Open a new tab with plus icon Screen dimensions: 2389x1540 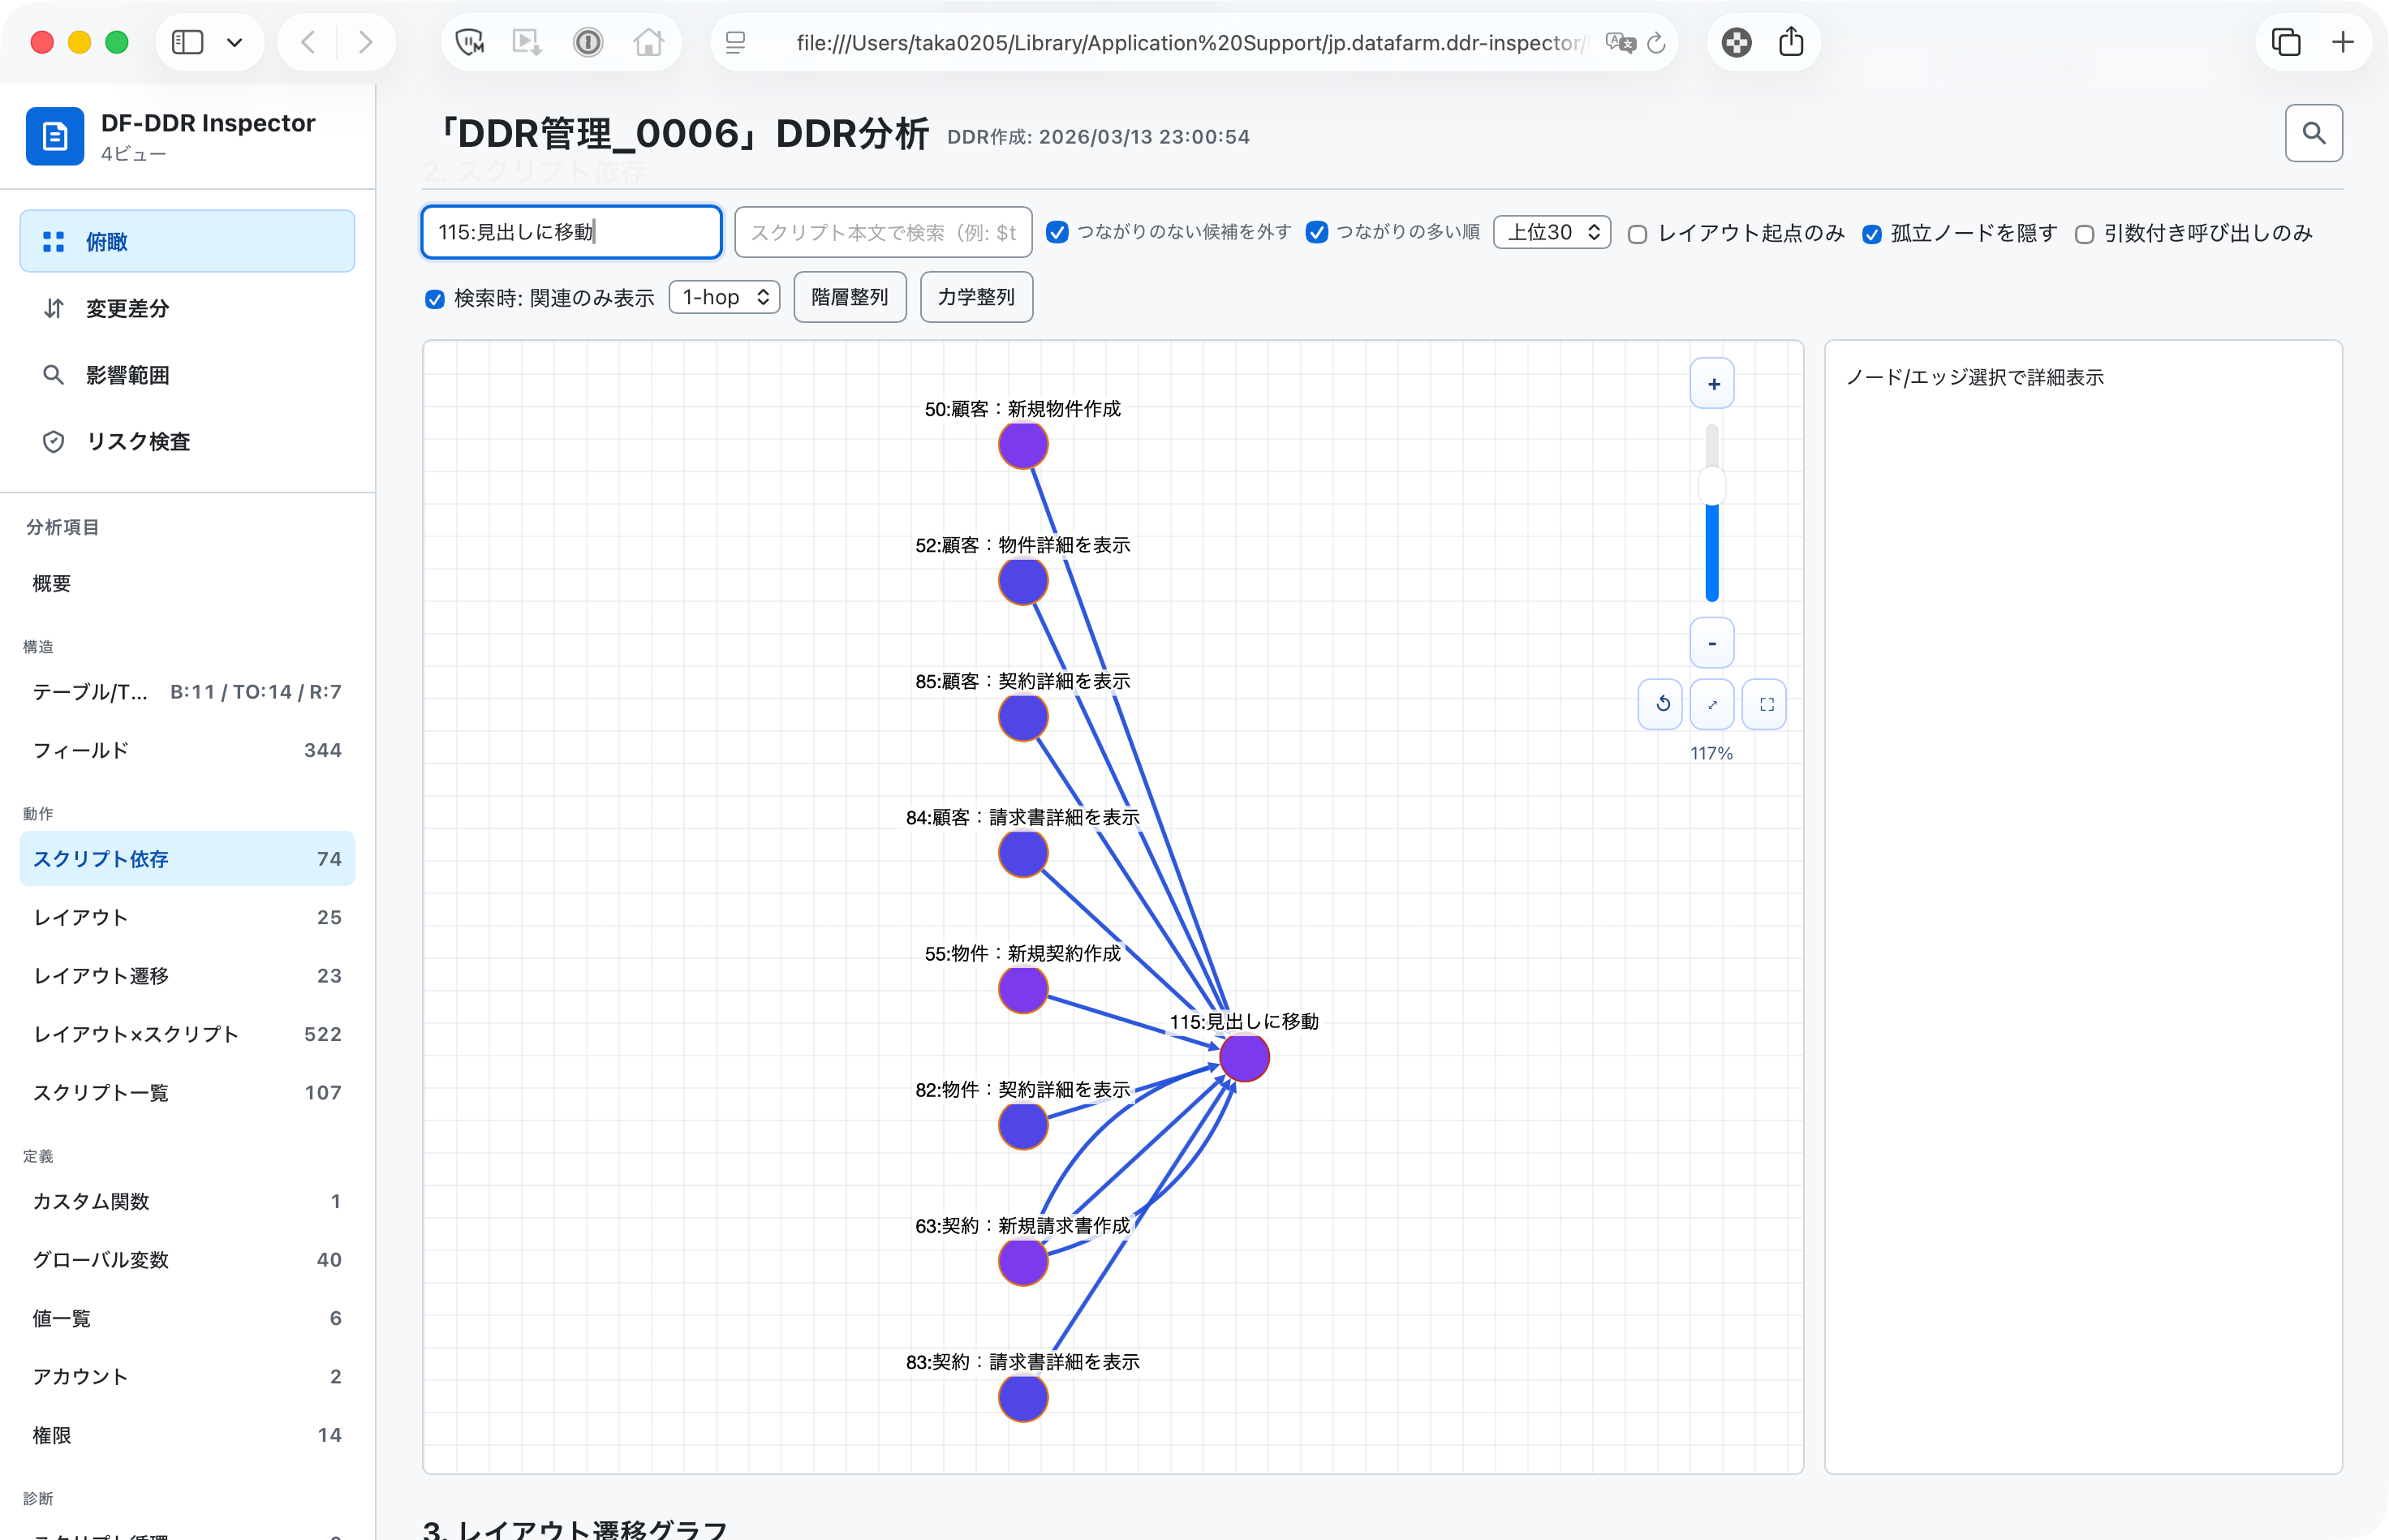click(x=2343, y=42)
